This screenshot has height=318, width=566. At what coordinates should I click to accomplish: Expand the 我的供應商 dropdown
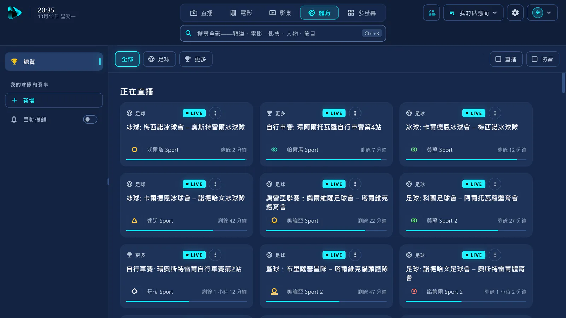click(473, 13)
